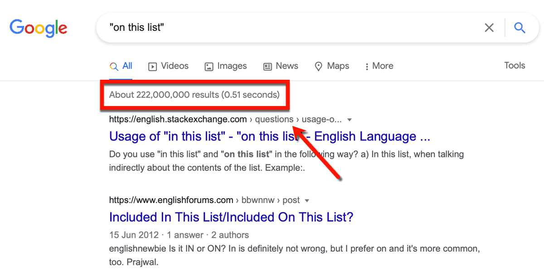Screen dimensions: 544x276
Task: Click the Google logo
Action: 38,28
